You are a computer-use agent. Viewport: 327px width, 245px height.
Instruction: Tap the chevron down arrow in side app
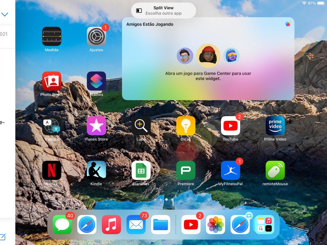coord(4,14)
